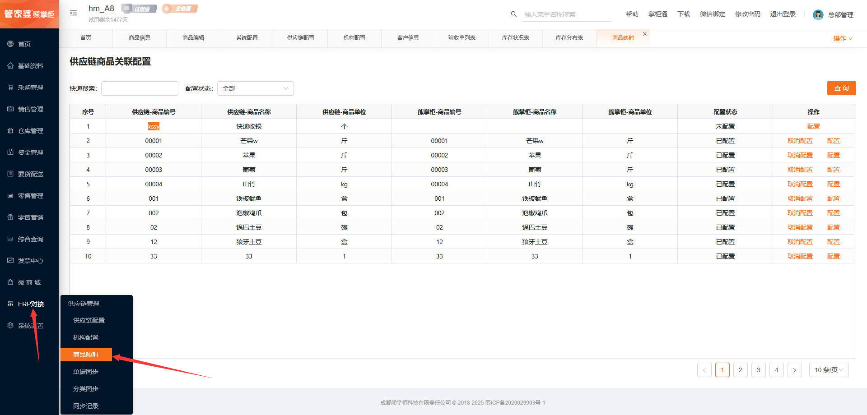Click the 微商城 bag icon
Viewport: 867px width, 415px height.
[10, 282]
